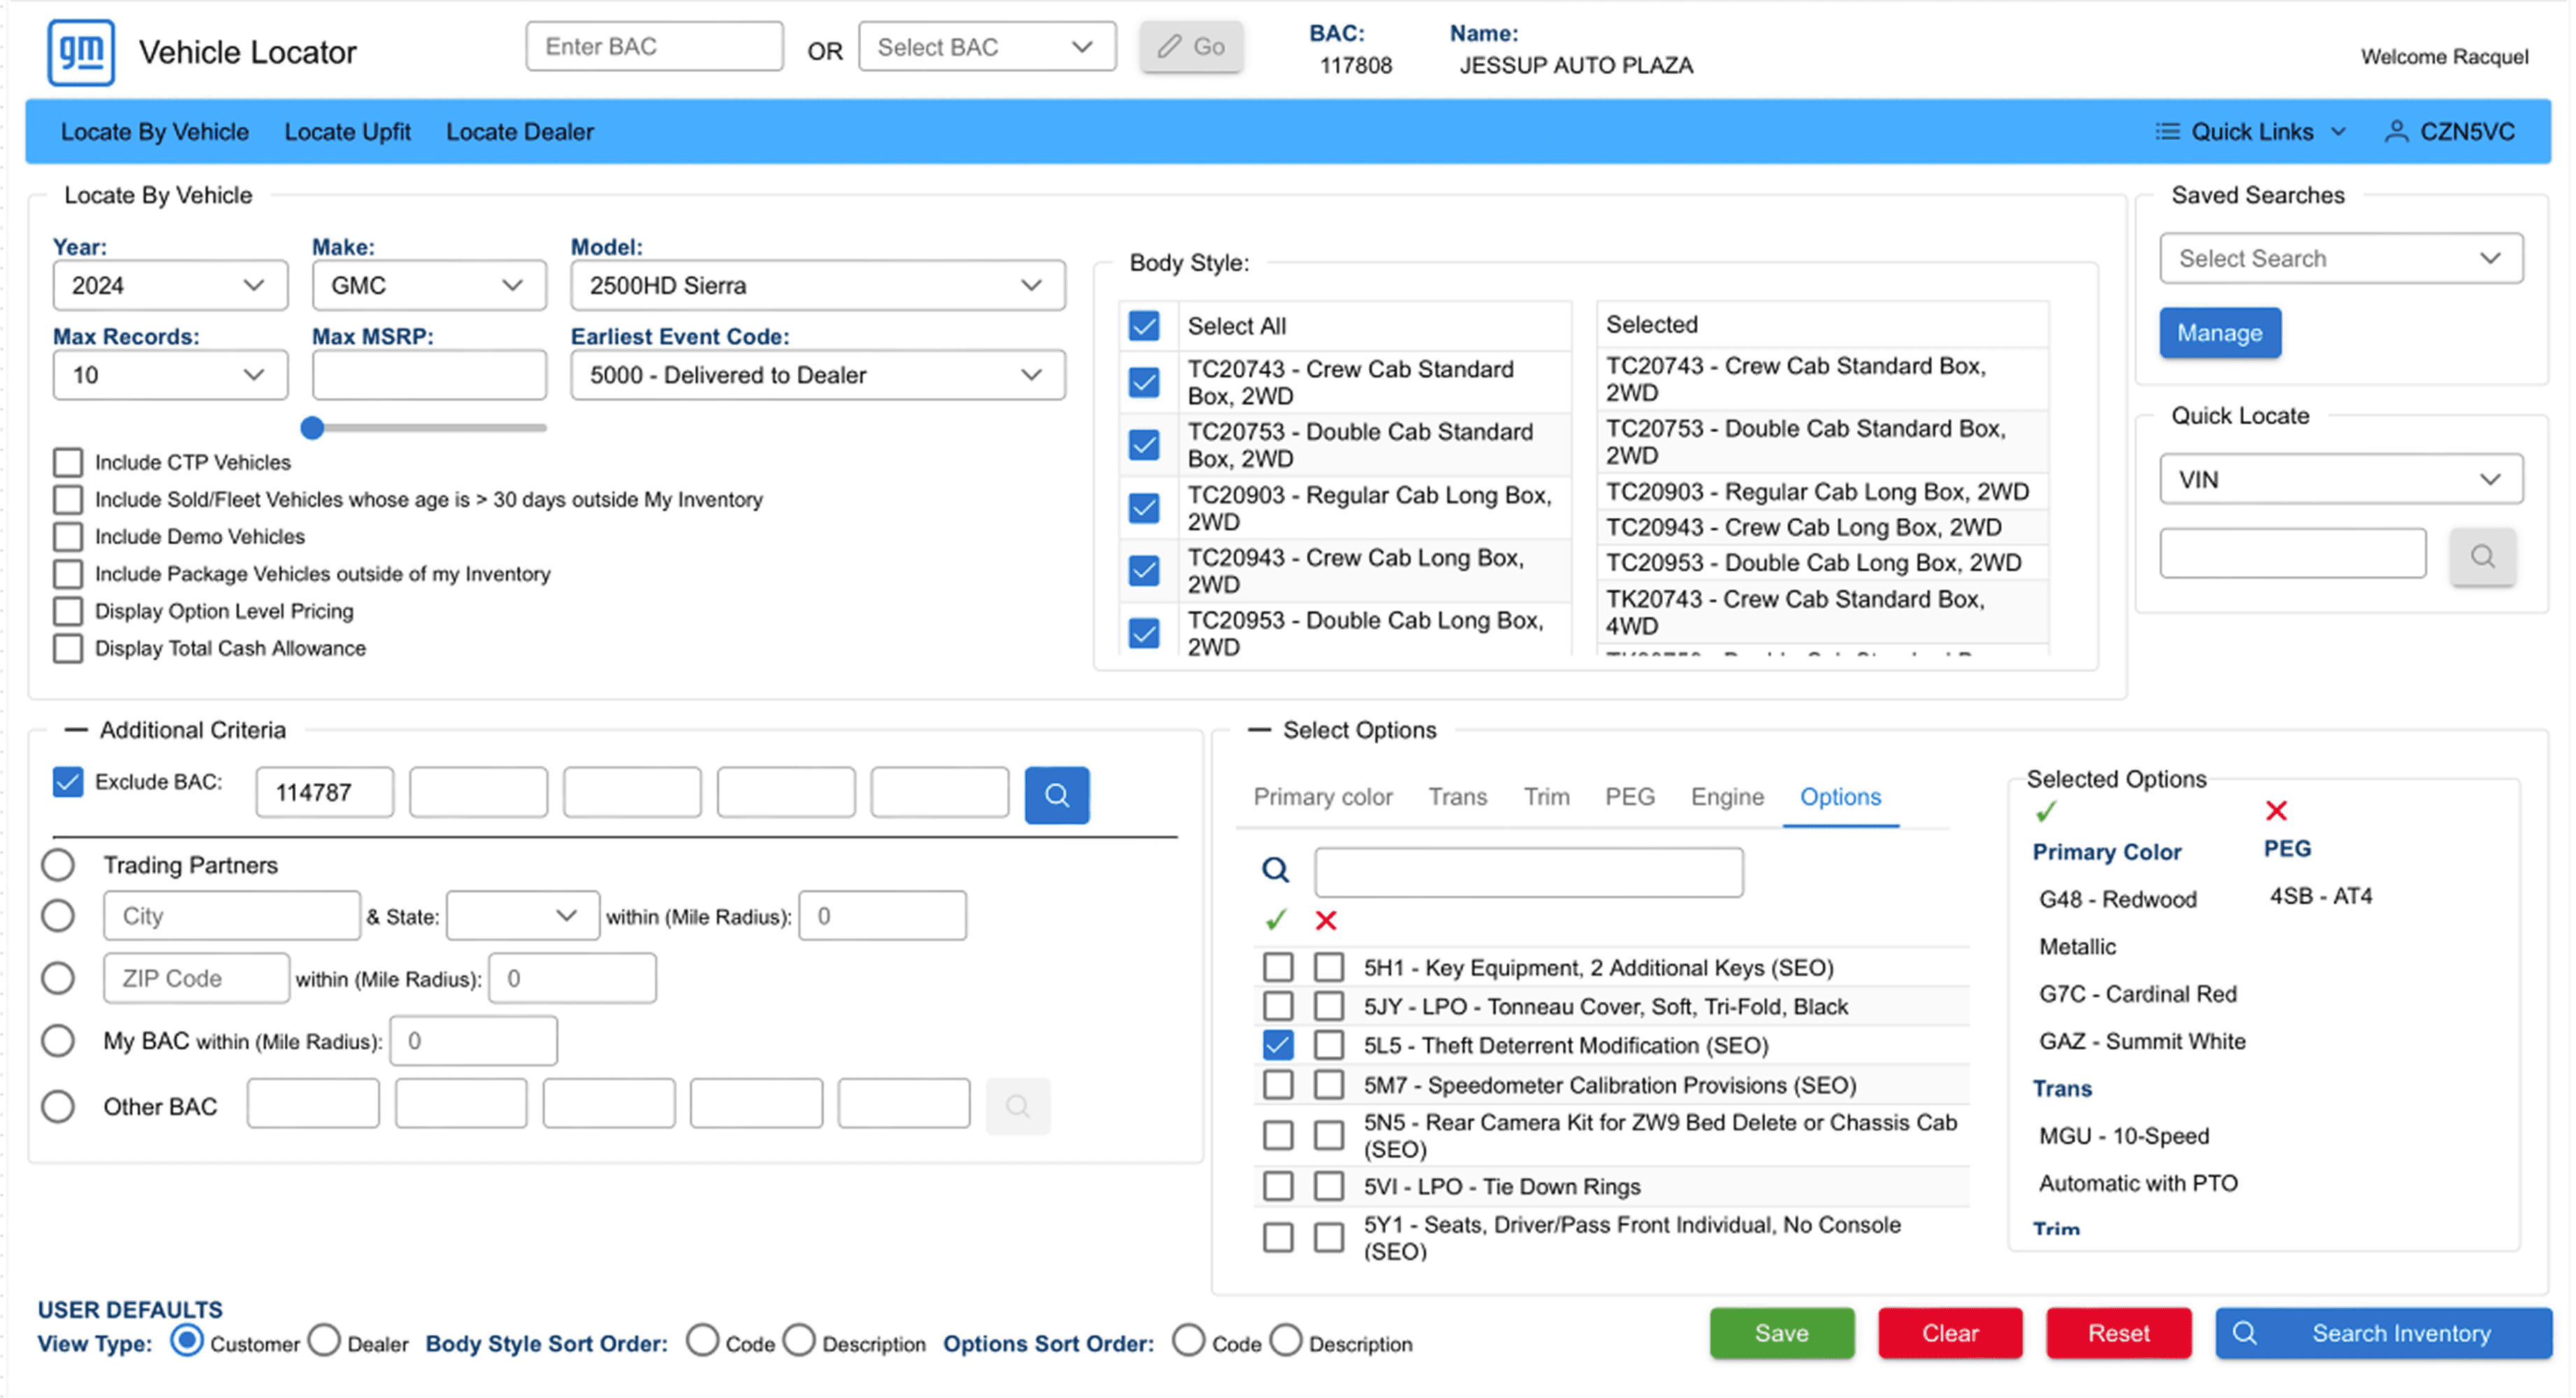Enable Include CTP Vehicles checkbox
Image resolution: width=2576 pixels, height=1398 pixels.
pos(68,462)
